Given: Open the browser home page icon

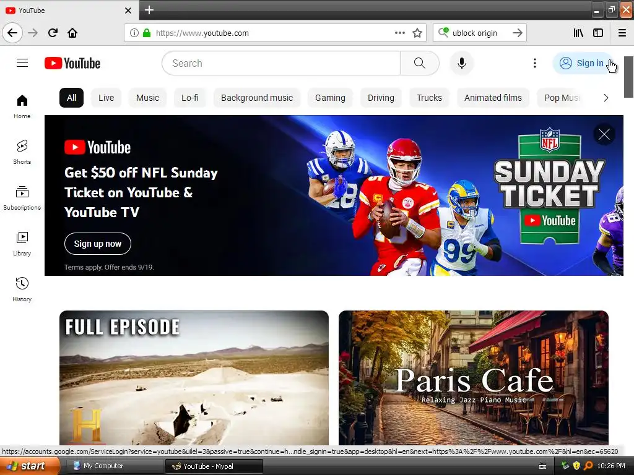Looking at the screenshot, I should pos(72,33).
